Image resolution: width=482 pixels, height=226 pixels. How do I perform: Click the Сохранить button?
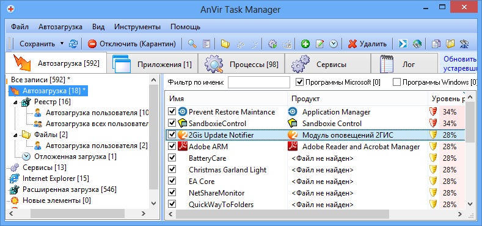point(37,44)
